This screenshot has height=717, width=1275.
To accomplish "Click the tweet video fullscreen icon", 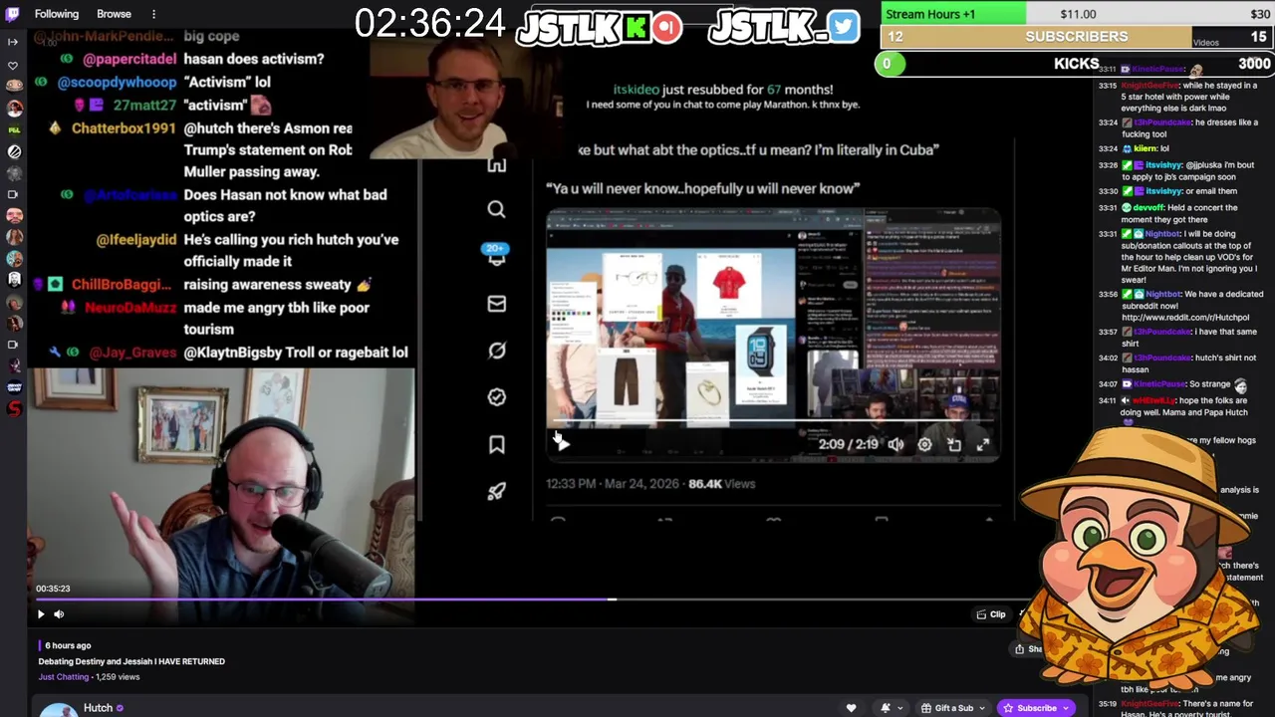I will pyautogui.click(x=983, y=445).
